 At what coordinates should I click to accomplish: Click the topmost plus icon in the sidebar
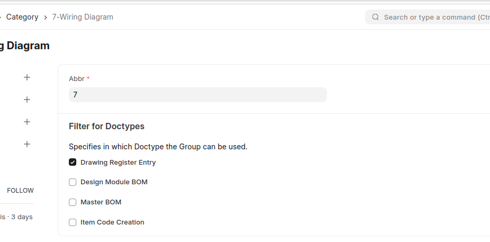(27, 77)
